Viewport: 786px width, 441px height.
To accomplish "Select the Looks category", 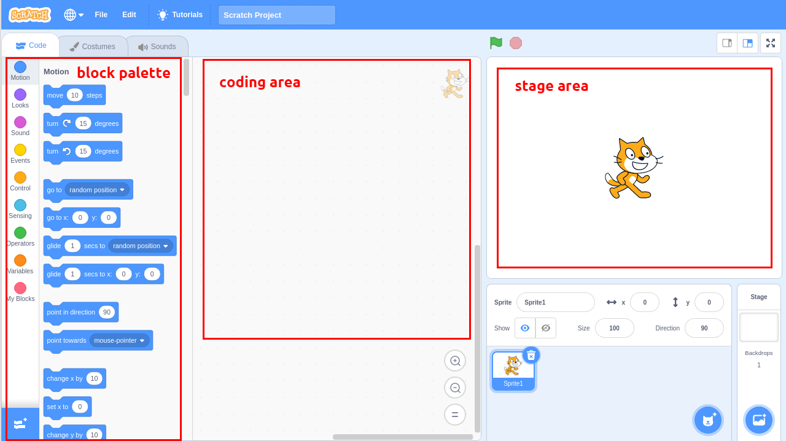I will (x=20, y=98).
